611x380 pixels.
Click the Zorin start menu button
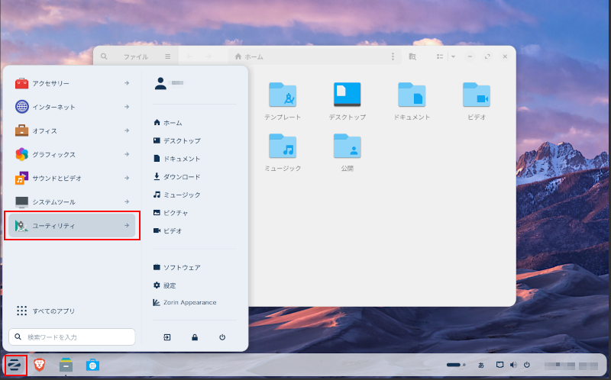[x=15, y=366]
